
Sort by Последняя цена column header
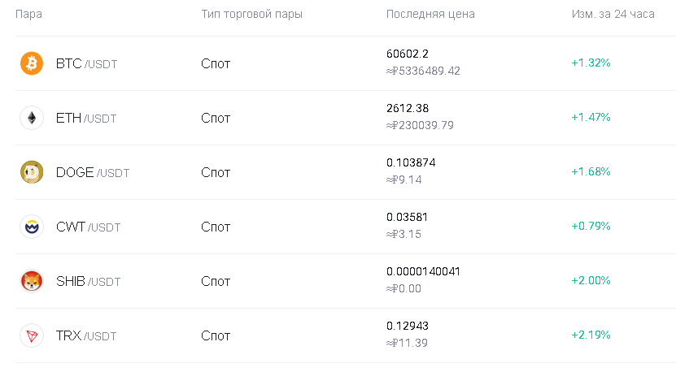coord(430,14)
